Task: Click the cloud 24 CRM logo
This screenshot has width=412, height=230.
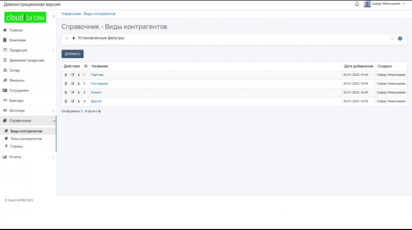Action: pos(25,17)
